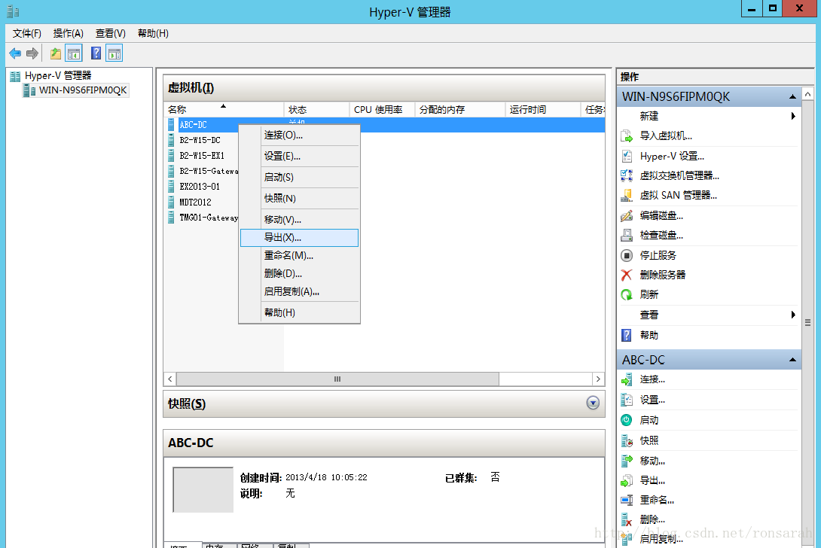Click the 帮助 icon in server actions
The height and width of the screenshot is (548, 821).
pos(627,335)
